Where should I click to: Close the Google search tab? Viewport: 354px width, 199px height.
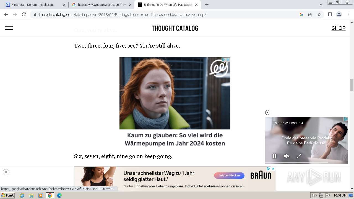[130, 5]
